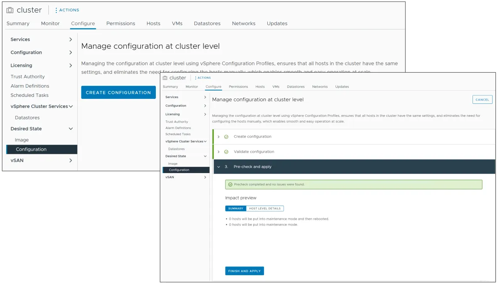Screen dimensions: 498x284
Task: Expand the Validate configuration step
Action: [x=219, y=152]
